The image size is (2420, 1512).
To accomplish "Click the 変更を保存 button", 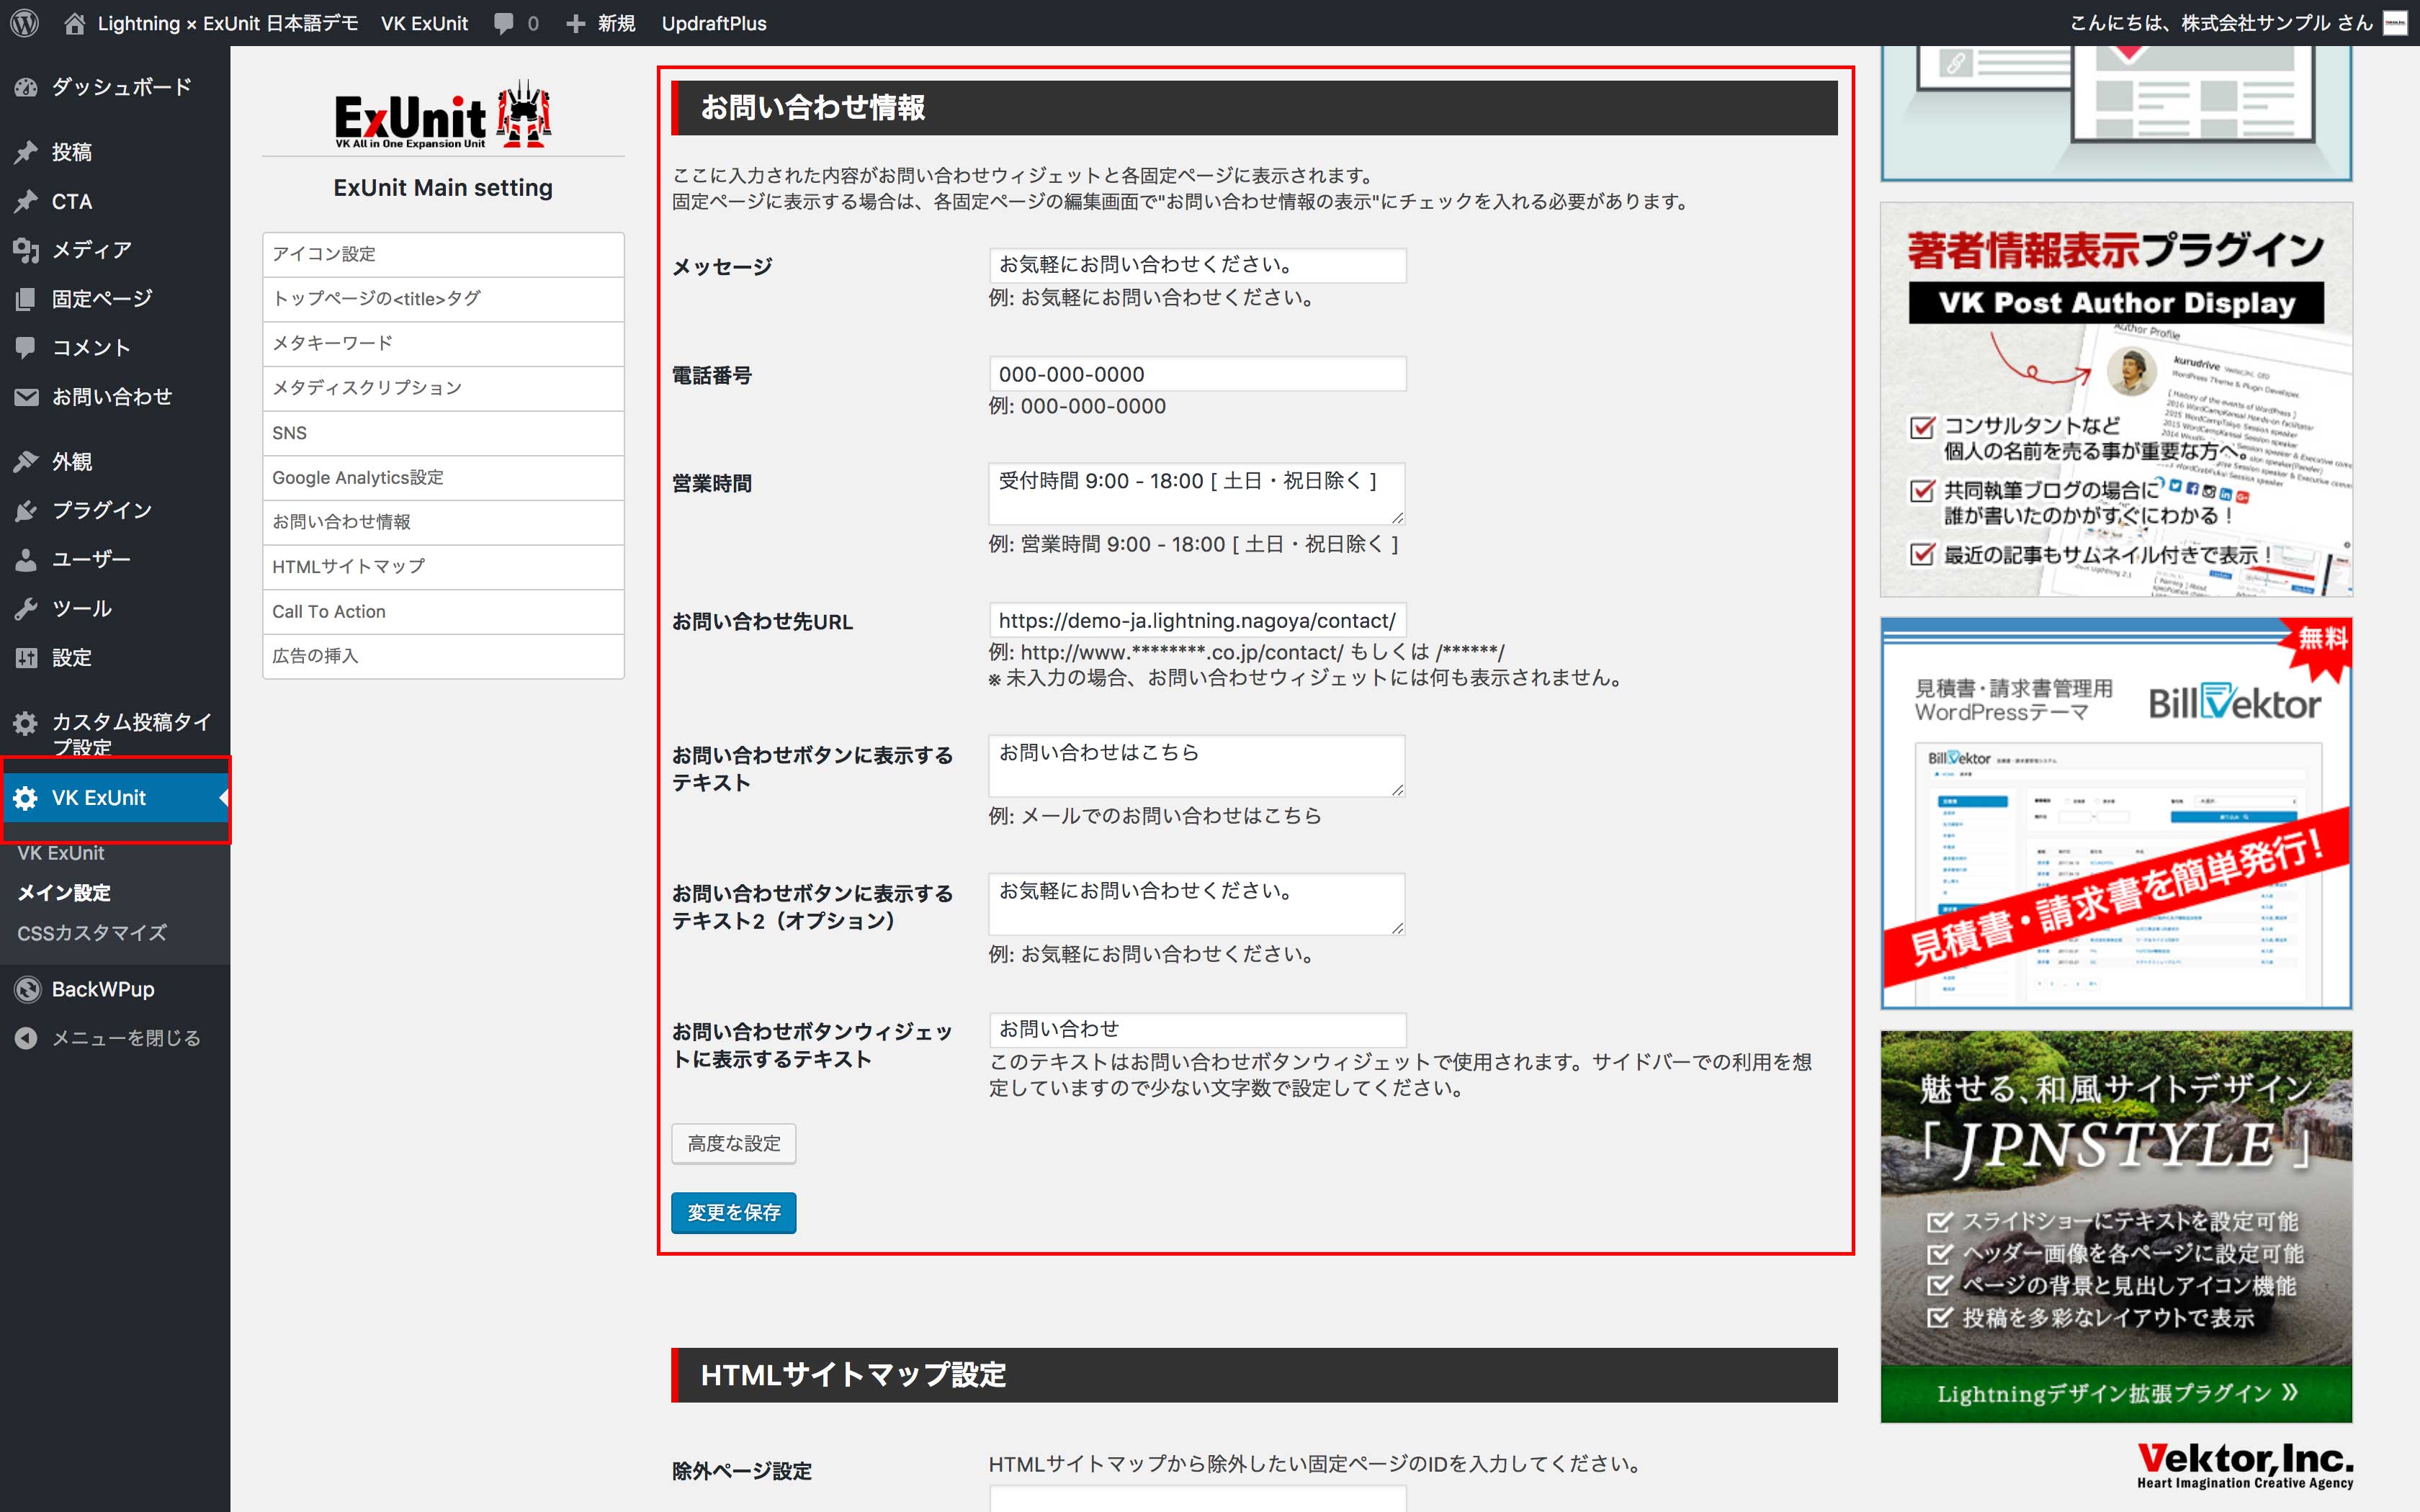I will [x=733, y=1212].
